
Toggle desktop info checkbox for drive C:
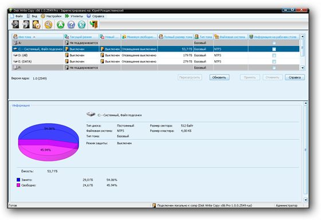[x=274, y=49]
